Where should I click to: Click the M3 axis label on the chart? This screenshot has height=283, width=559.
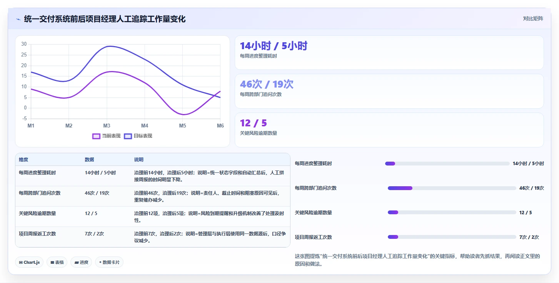coord(107,126)
